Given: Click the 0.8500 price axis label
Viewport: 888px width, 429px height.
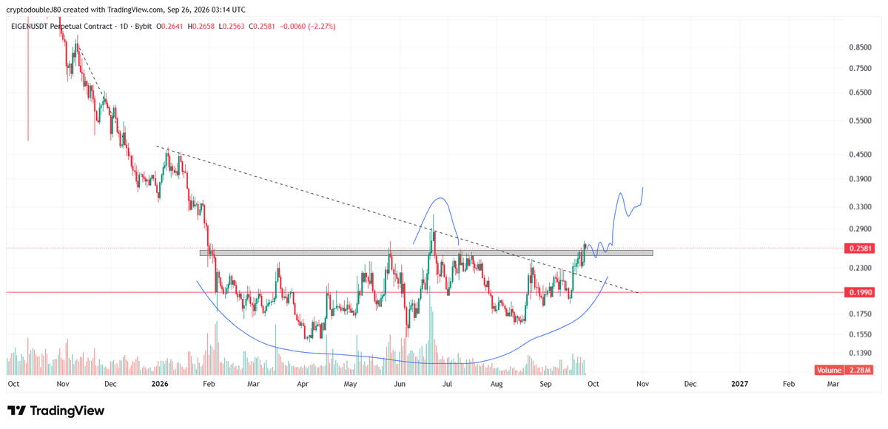Looking at the screenshot, I should [861, 47].
